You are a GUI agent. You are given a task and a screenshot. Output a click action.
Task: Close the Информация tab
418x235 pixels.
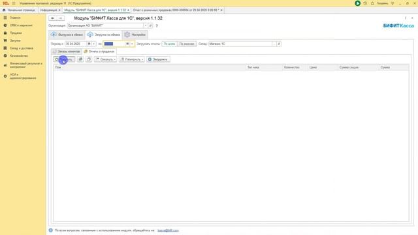pos(59,10)
